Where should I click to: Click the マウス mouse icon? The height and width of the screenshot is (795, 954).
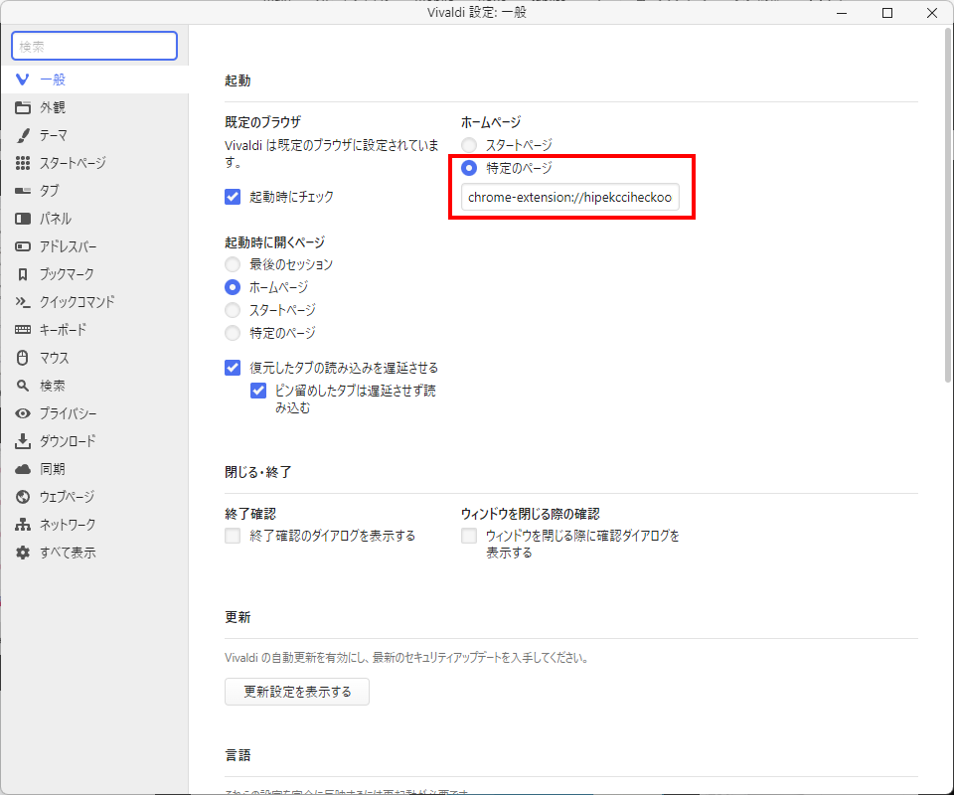[23, 358]
